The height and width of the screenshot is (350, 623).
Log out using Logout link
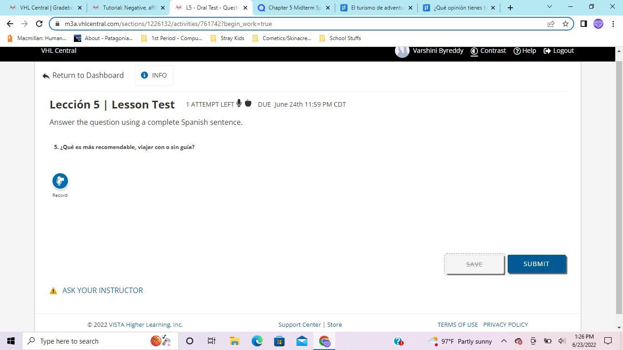pos(559,51)
